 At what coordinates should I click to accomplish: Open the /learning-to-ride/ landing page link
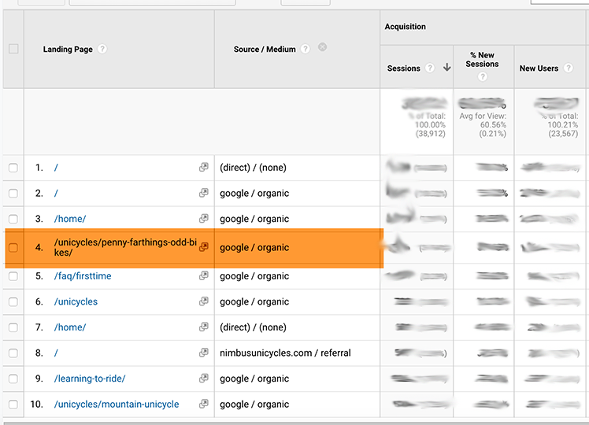point(90,379)
